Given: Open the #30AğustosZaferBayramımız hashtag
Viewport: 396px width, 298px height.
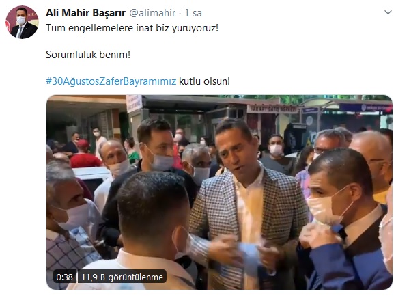Looking at the screenshot, I should [x=111, y=81].
